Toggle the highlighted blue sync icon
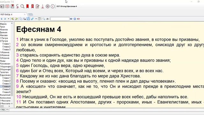This screenshot has width=204, height=115. coord(28,19)
